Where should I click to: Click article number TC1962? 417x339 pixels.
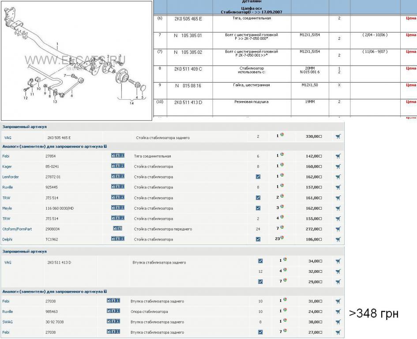tap(52, 240)
